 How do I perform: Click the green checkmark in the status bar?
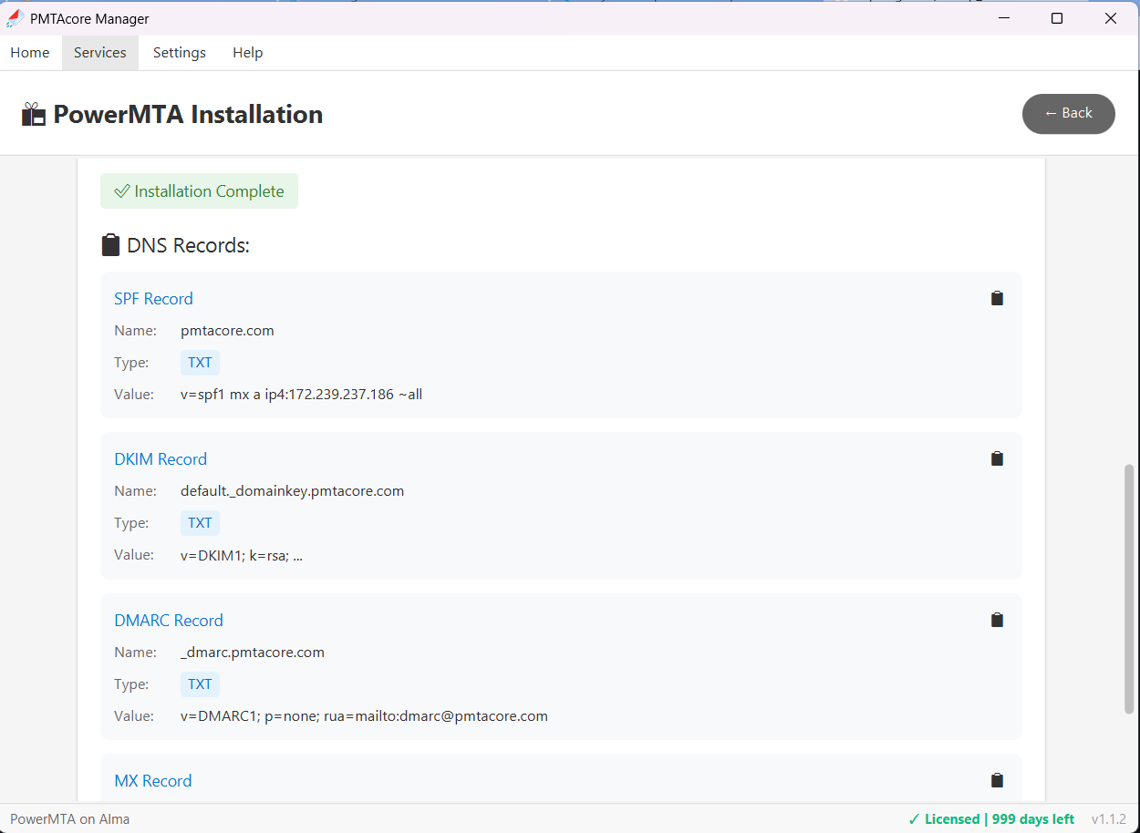[917, 818]
